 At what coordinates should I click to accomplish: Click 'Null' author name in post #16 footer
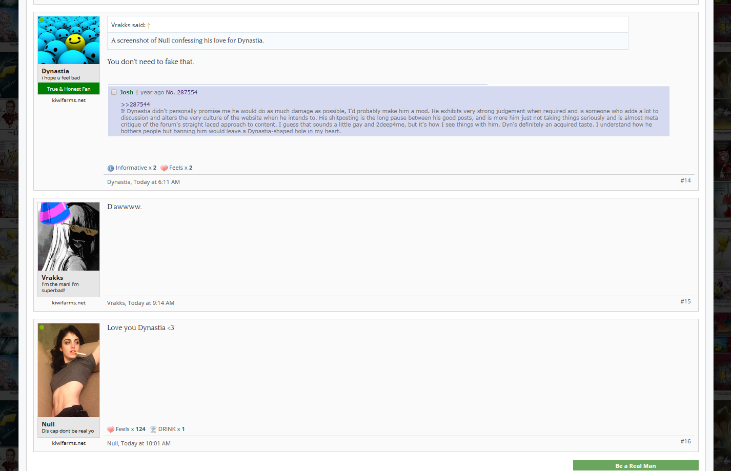112,443
